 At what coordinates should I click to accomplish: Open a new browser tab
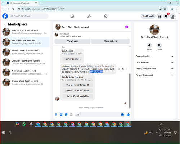pyautogui.click(x=41, y=3)
